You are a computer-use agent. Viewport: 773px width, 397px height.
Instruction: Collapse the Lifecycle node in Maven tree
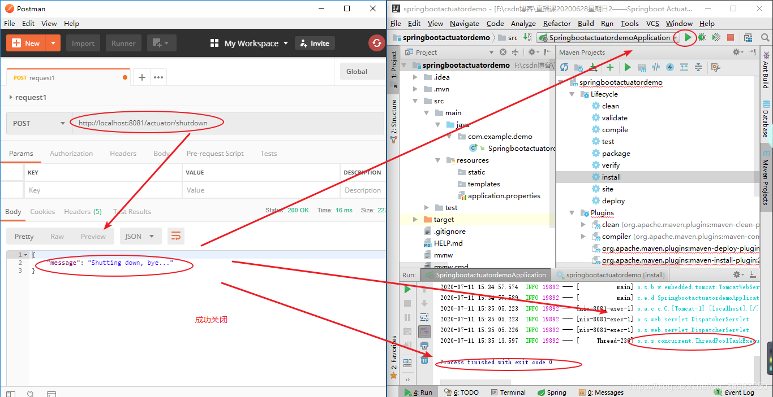tap(572, 94)
